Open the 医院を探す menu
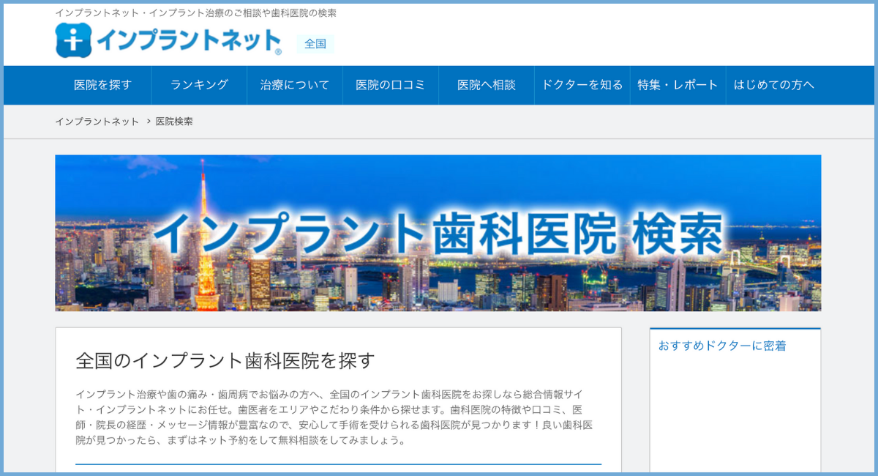The image size is (878, 476). [102, 85]
